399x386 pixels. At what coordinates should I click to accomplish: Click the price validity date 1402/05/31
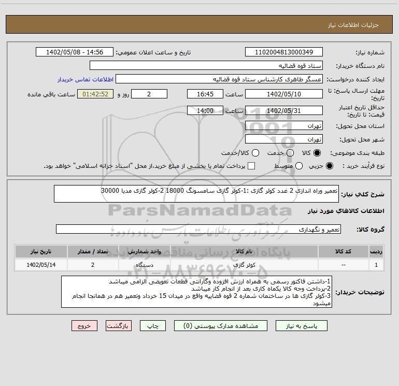tap(284, 110)
